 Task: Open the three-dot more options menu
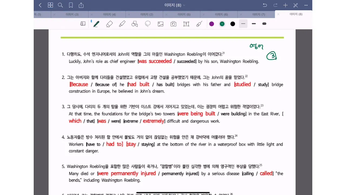point(306,5)
